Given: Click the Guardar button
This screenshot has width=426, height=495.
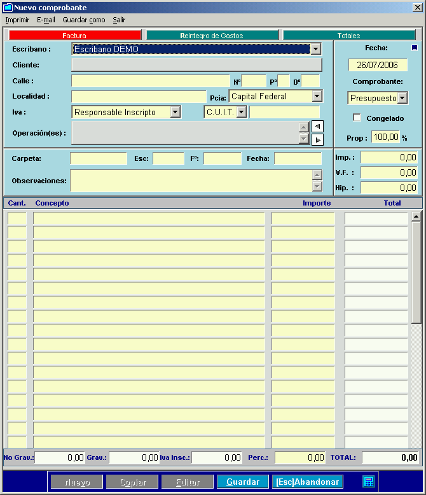Looking at the screenshot, I should coord(243,482).
